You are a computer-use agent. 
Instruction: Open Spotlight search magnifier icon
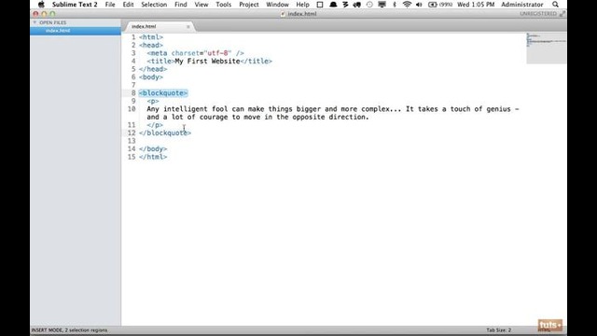556,5
